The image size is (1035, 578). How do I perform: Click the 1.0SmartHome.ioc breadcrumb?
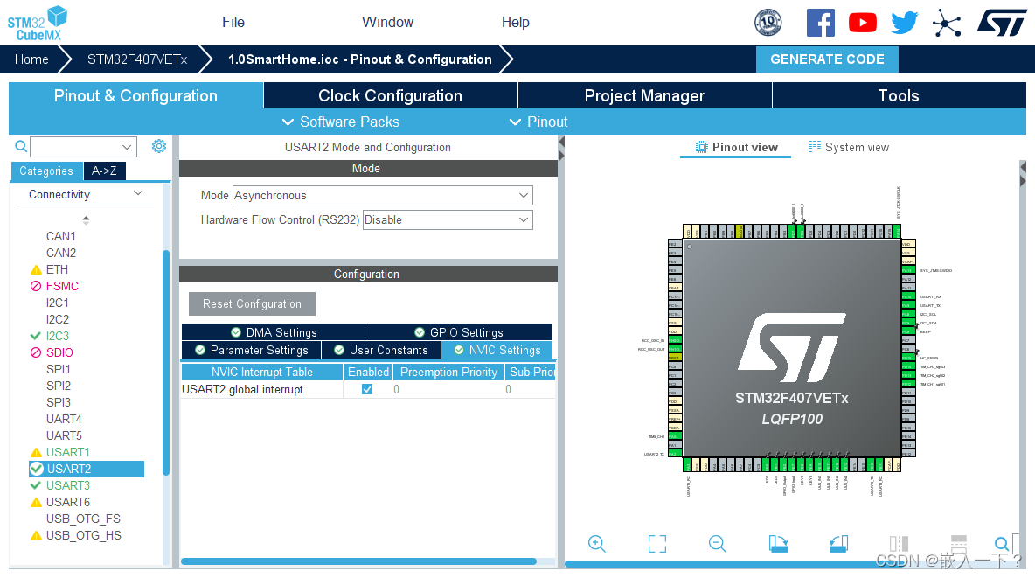pos(360,59)
